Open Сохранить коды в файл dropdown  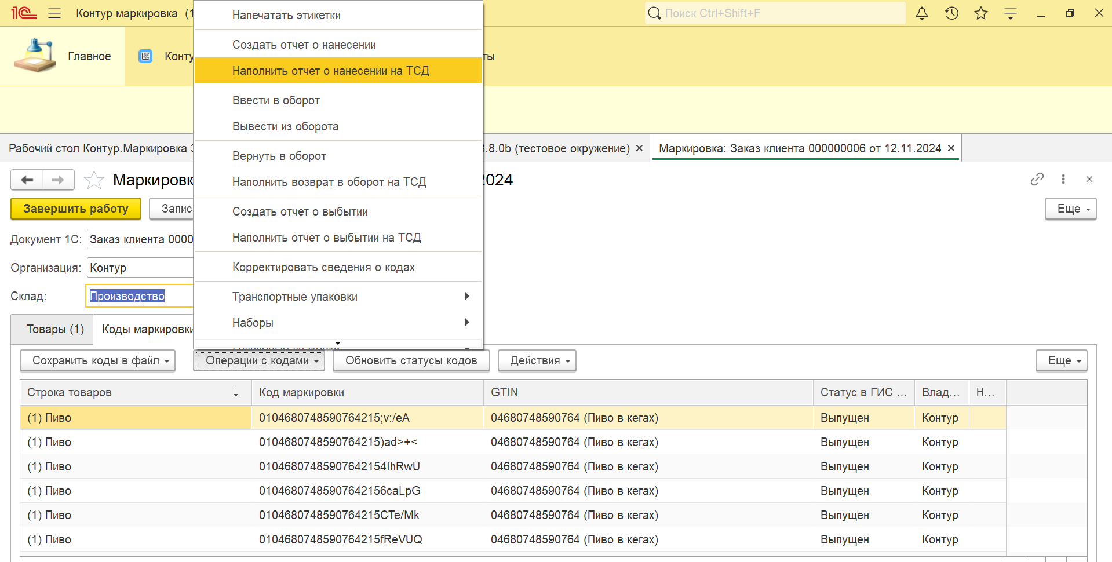(97, 360)
